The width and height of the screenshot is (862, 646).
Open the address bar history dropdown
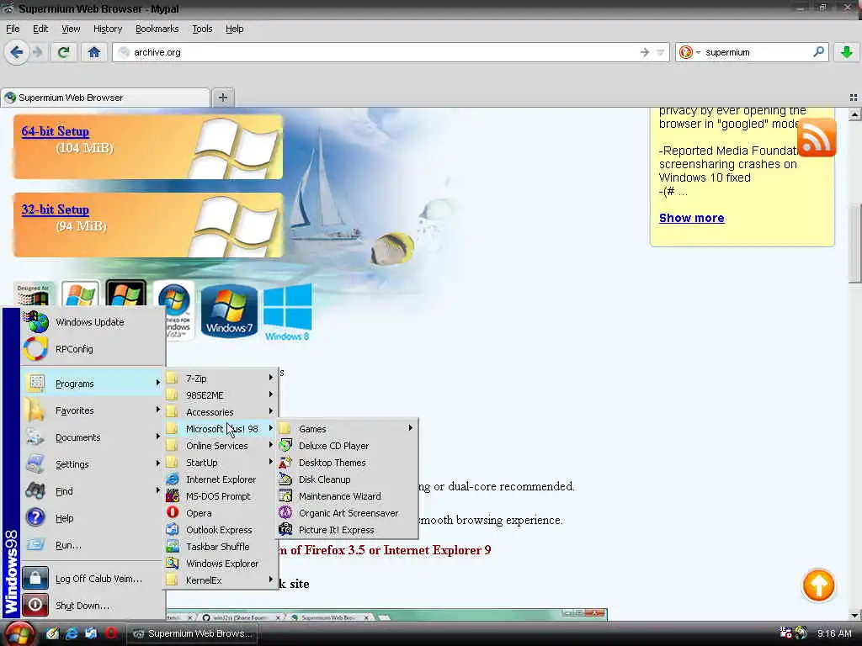[x=661, y=52]
